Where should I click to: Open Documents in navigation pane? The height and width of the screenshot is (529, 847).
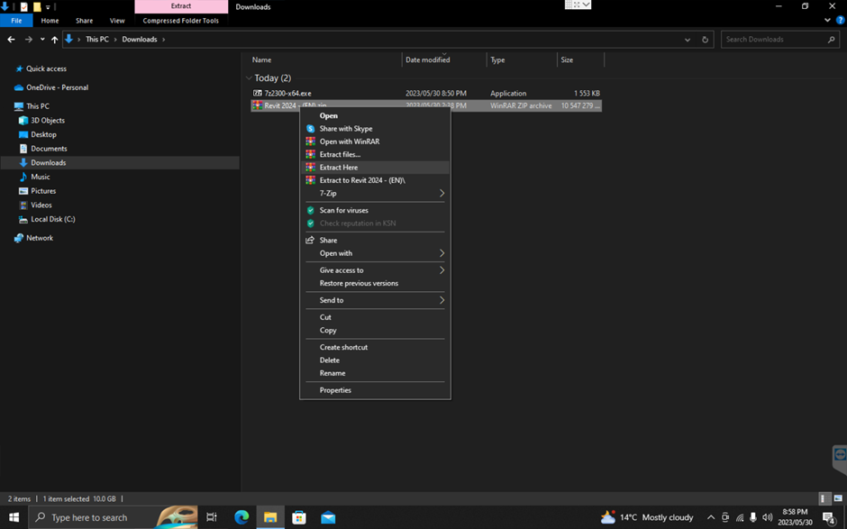pyautogui.click(x=49, y=149)
